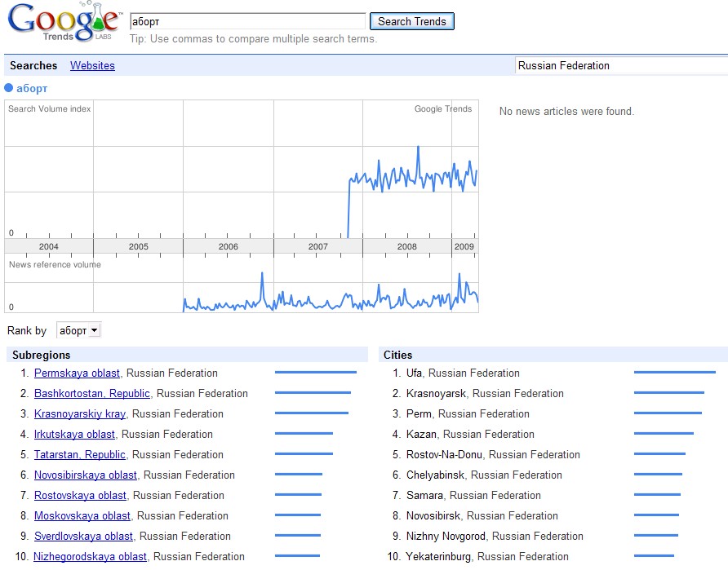This screenshot has height=570, width=728.
Task: Click the 2008 label on timeline axis
Action: (406, 246)
